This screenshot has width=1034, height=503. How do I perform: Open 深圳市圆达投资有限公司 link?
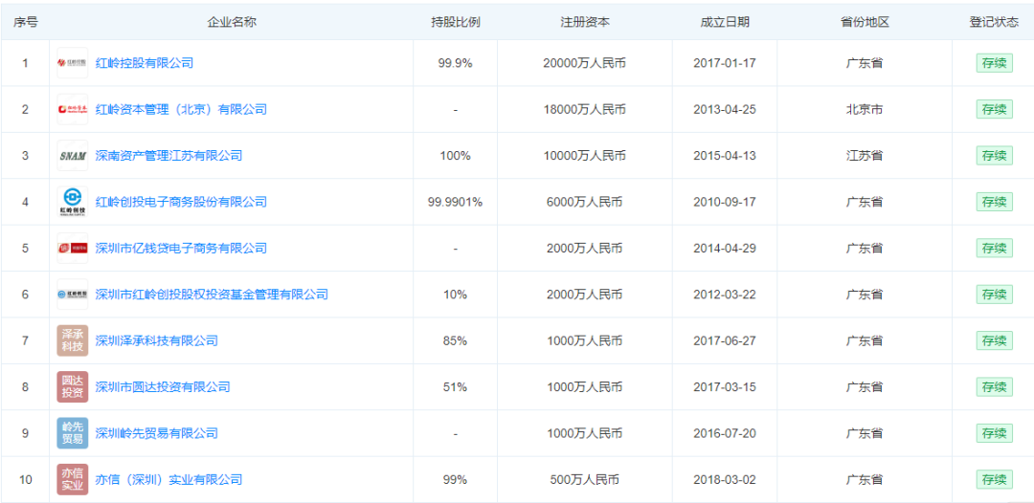point(163,387)
